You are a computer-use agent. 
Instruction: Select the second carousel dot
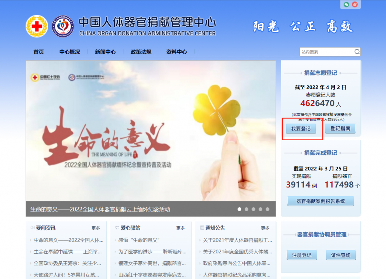(247, 209)
